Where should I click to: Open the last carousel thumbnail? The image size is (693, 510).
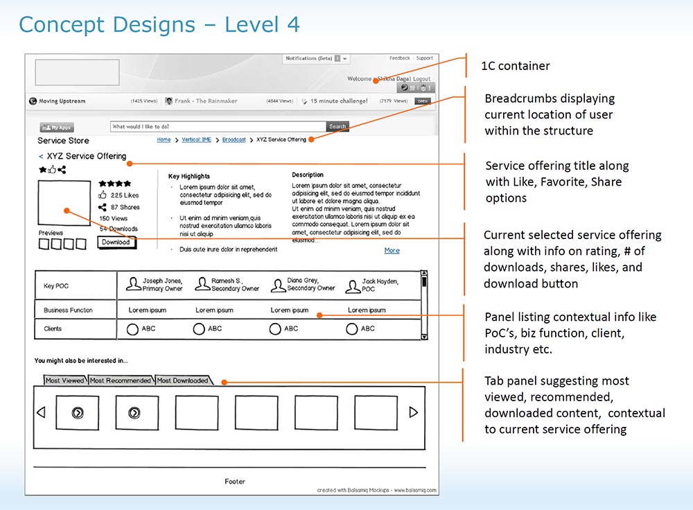click(376, 413)
